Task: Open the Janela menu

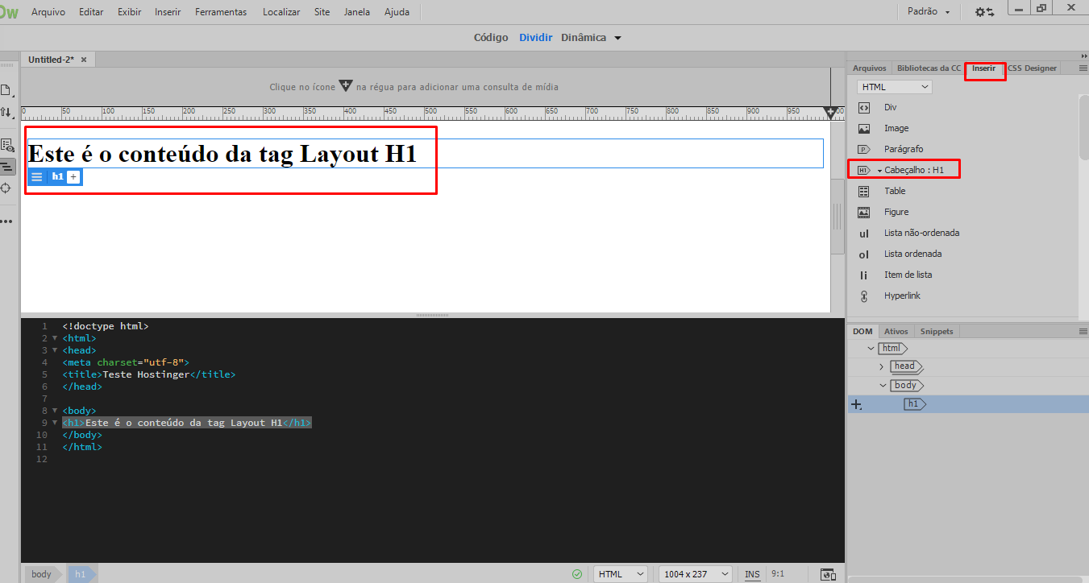Action: pos(357,12)
